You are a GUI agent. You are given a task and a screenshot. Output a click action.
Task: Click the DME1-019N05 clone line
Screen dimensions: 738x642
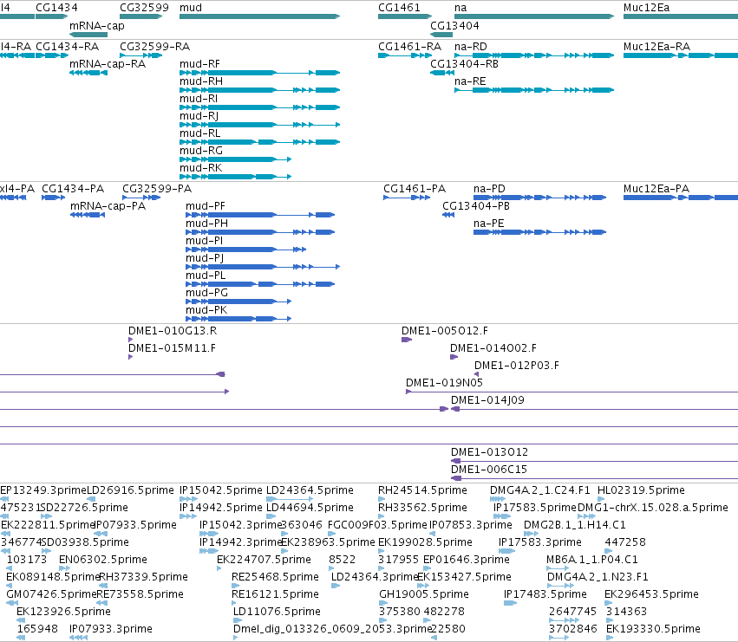point(571,392)
